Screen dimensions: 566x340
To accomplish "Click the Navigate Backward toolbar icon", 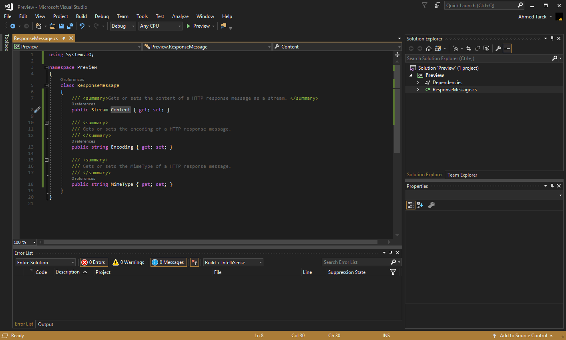I will tap(13, 26).
